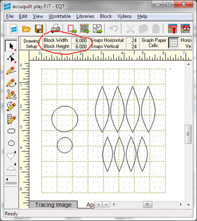Click the Drawing Setup button
The height and width of the screenshot is (221, 197).
click(31, 43)
